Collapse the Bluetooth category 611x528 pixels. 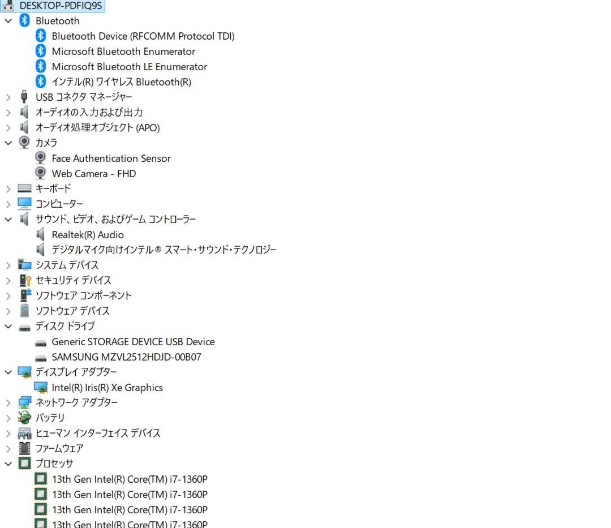[8, 21]
